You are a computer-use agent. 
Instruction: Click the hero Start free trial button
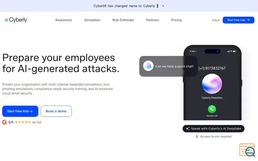tap(20, 111)
